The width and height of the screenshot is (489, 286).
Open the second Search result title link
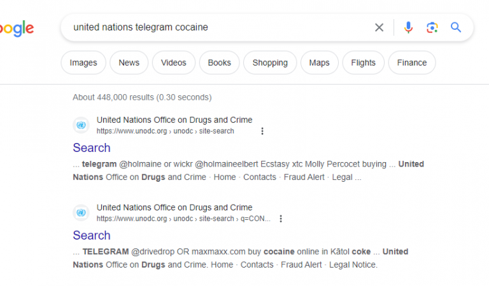(x=92, y=235)
